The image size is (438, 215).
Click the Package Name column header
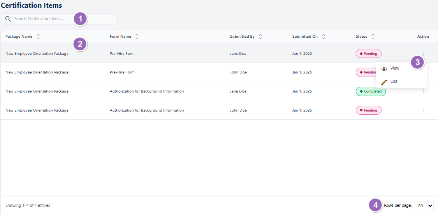click(x=19, y=37)
